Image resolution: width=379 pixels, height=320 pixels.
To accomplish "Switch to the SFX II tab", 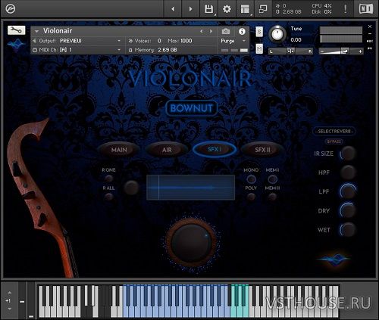I will coord(262,150).
